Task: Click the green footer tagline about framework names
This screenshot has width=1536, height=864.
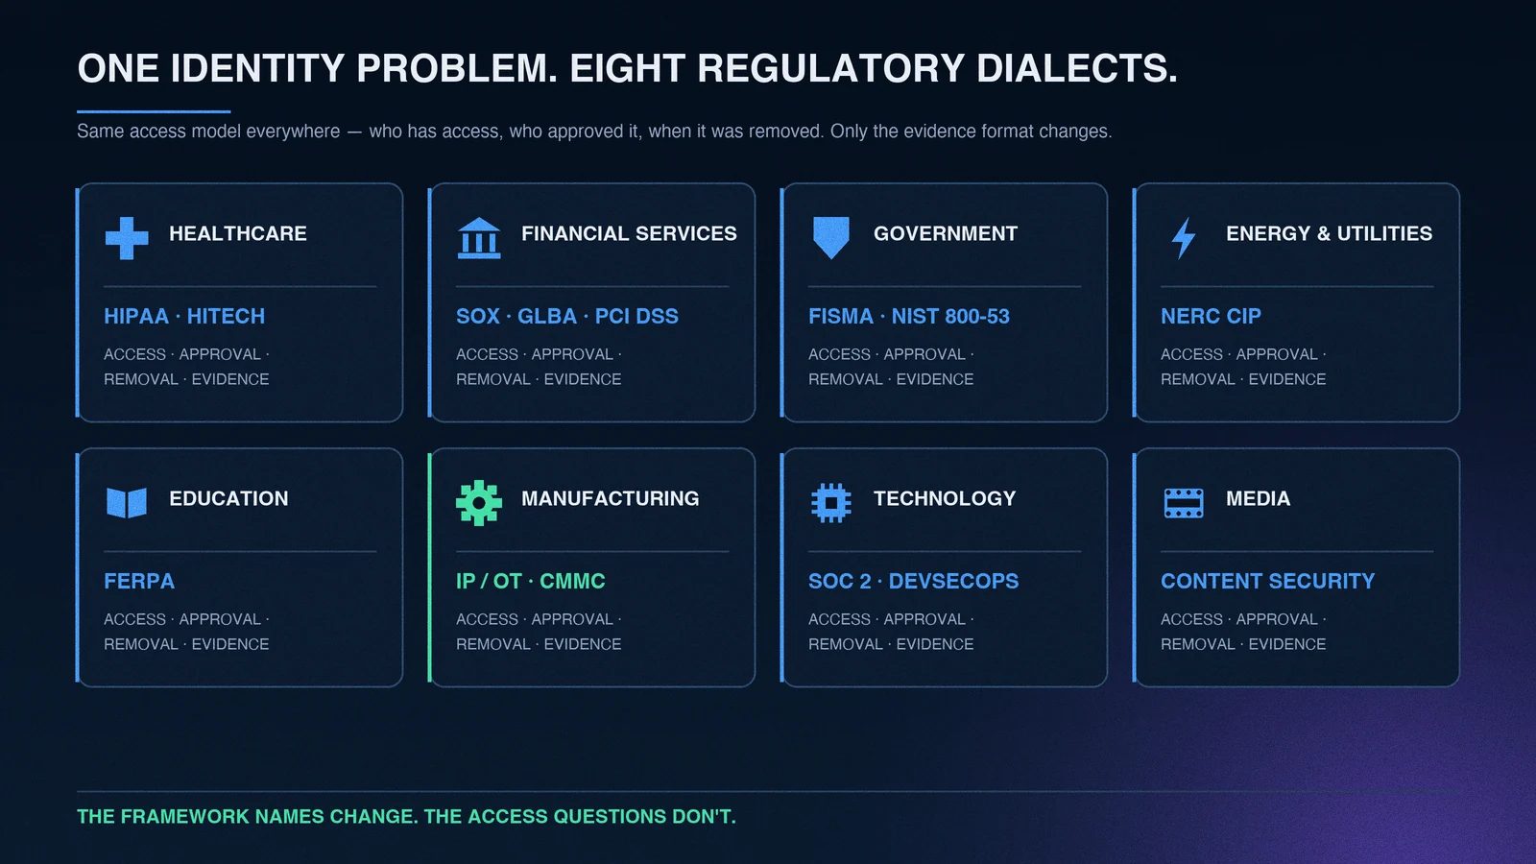Action: click(406, 816)
